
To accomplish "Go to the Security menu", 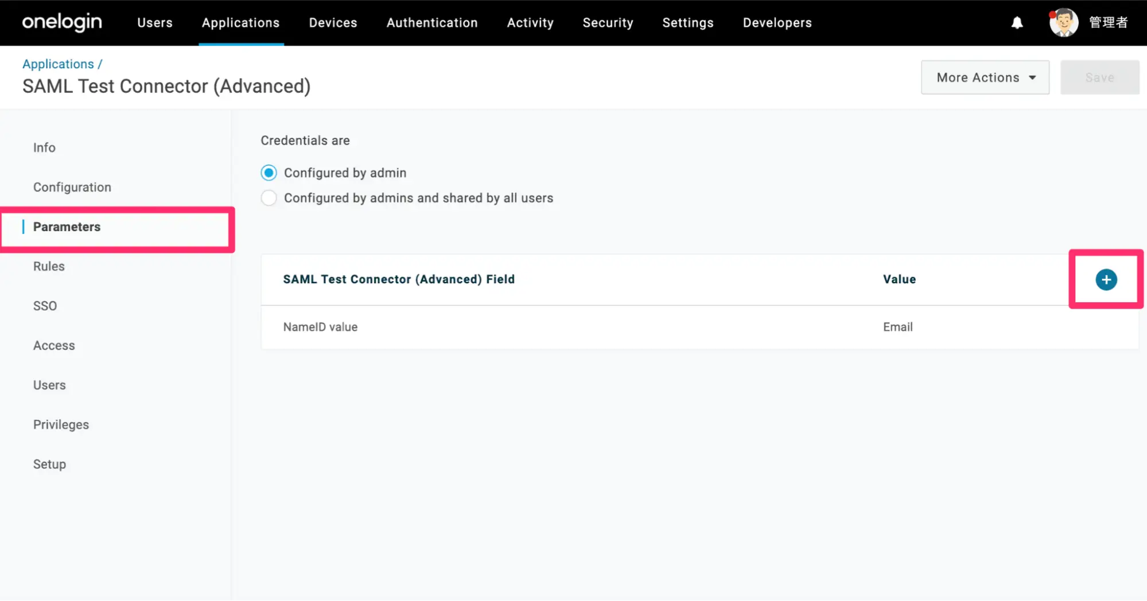I will [608, 23].
